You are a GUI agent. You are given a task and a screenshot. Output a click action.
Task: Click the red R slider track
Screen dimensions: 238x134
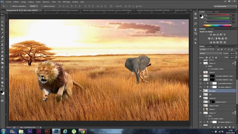[218, 15]
